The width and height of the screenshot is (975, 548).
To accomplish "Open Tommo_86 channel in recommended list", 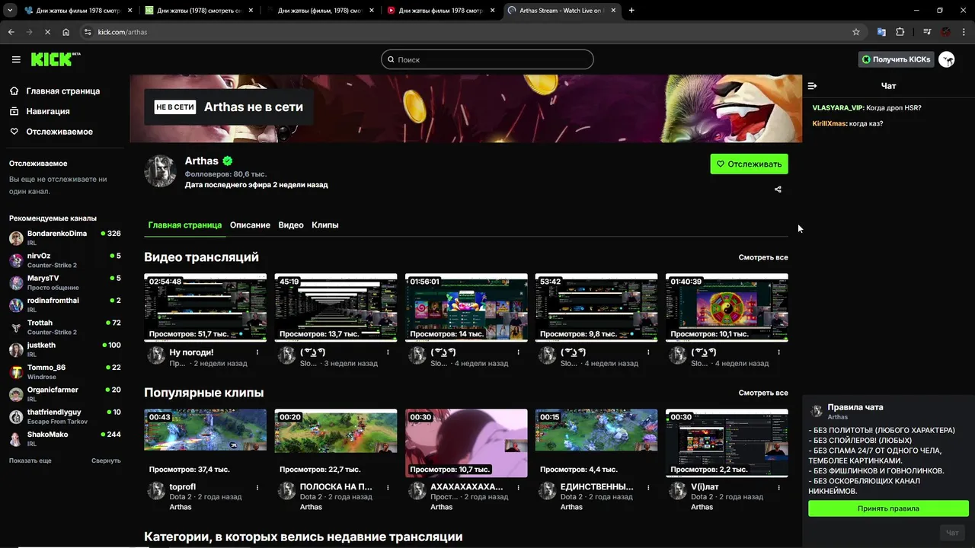I will pyautogui.click(x=65, y=372).
